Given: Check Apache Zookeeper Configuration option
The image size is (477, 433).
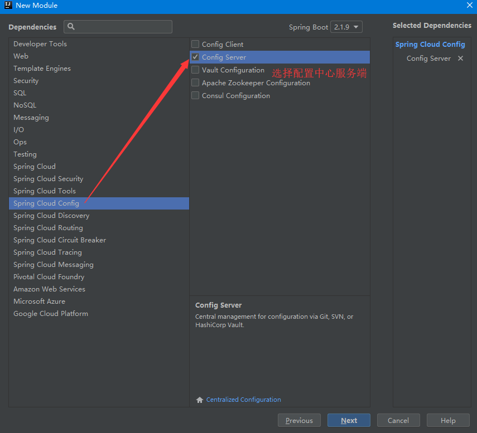Looking at the screenshot, I should (195, 82).
